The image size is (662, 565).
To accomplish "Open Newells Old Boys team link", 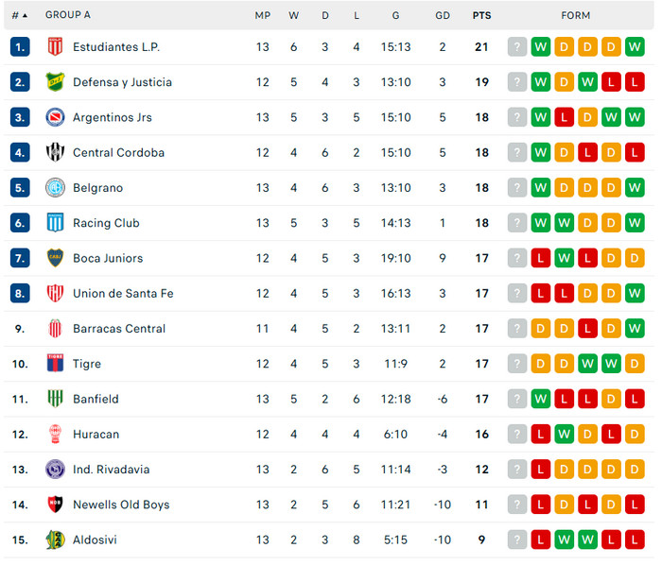I will [121, 505].
